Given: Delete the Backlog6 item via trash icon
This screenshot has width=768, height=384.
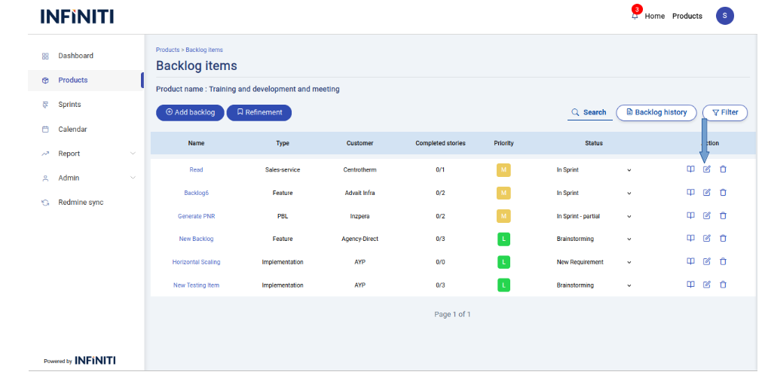Looking at the screenshot, I should [x=723, y=193].
